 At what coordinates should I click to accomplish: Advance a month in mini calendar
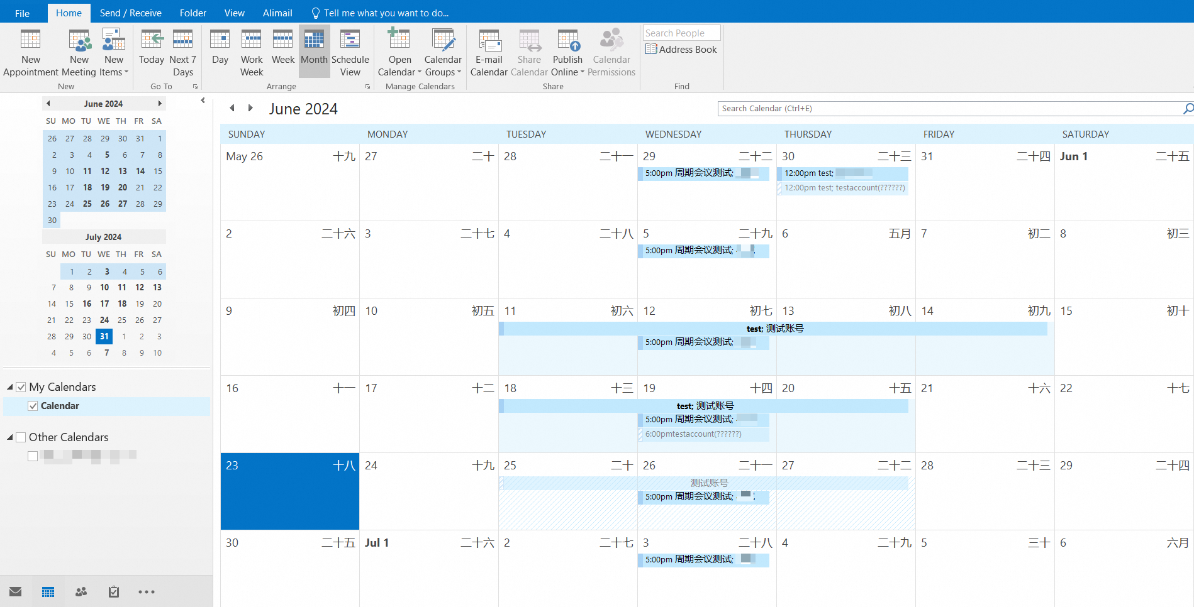[160, 104]
